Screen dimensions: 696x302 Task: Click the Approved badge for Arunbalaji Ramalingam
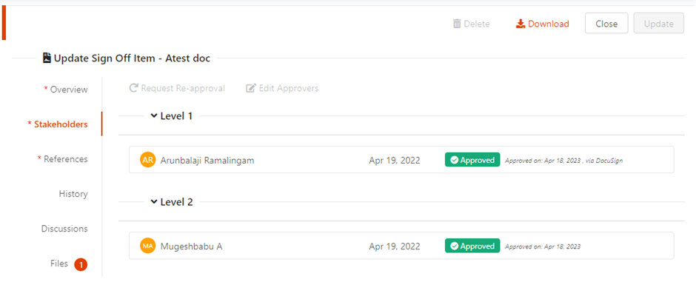point(472,160)
